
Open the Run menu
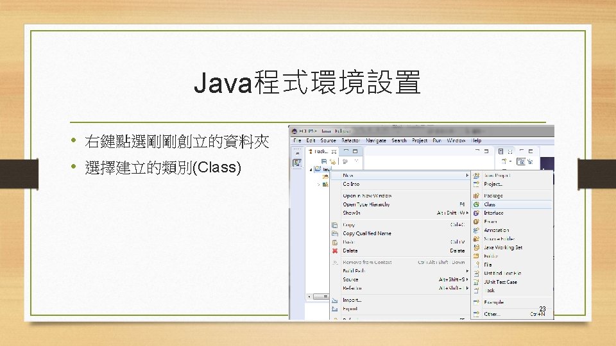click(x=437, y=140)
